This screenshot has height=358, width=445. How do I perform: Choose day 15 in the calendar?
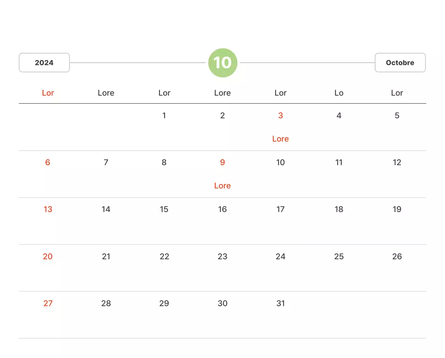(164, 209)
